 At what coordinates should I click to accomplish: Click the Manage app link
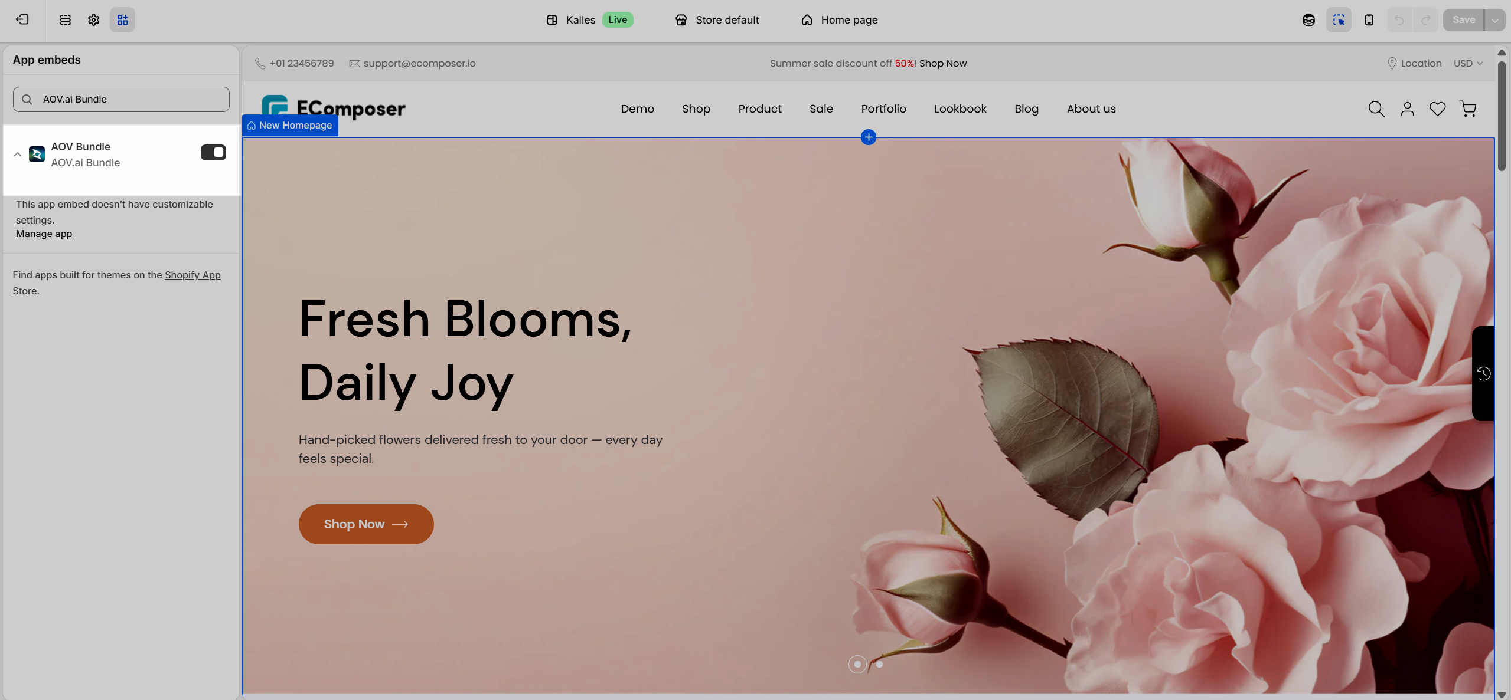[44, 234]
